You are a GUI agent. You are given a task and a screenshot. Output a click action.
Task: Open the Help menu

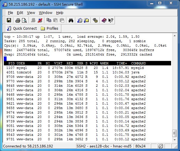tap(60, 12)
